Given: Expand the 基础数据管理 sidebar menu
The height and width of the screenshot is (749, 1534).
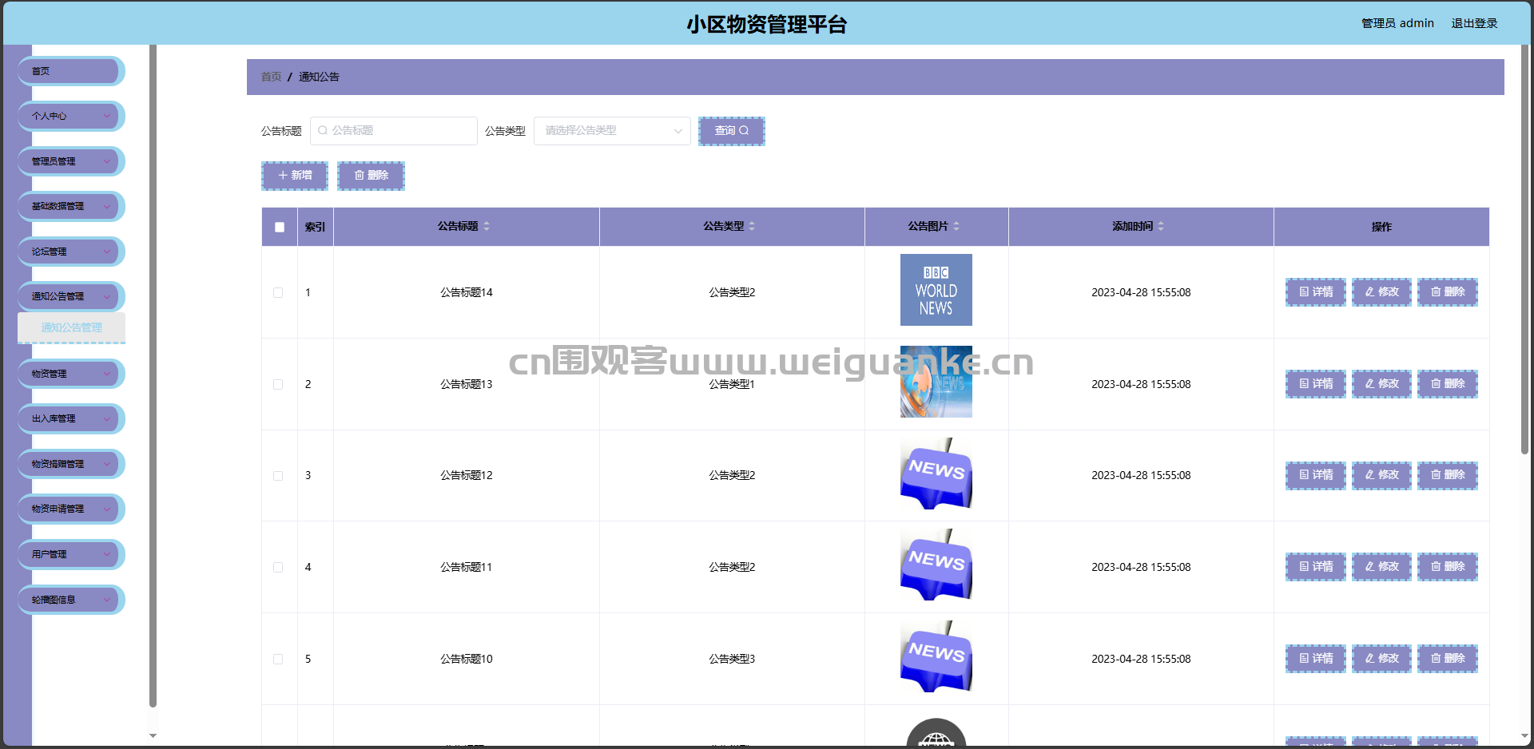Looking at the screenshot, I should click(71, 207).
